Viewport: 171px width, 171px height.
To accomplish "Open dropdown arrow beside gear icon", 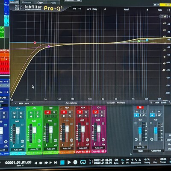I will 158,5.
